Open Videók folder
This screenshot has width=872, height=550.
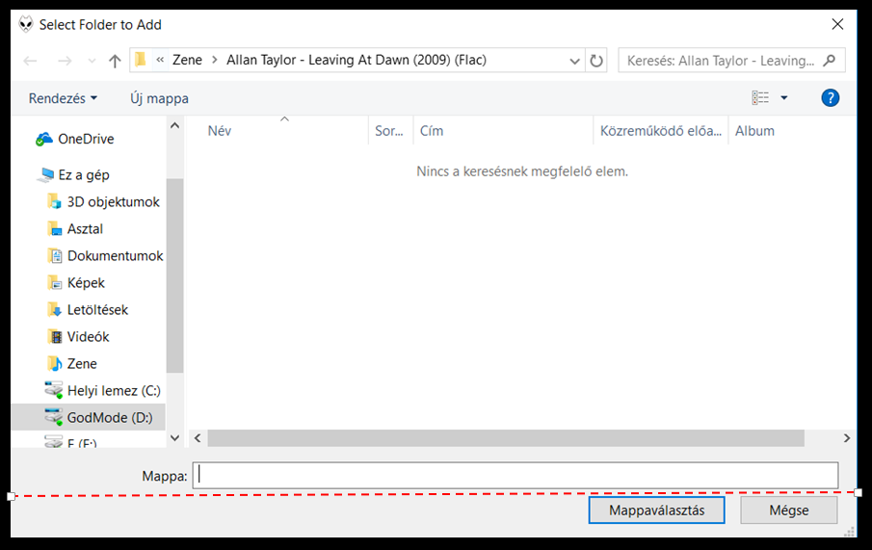click(89, 337)
